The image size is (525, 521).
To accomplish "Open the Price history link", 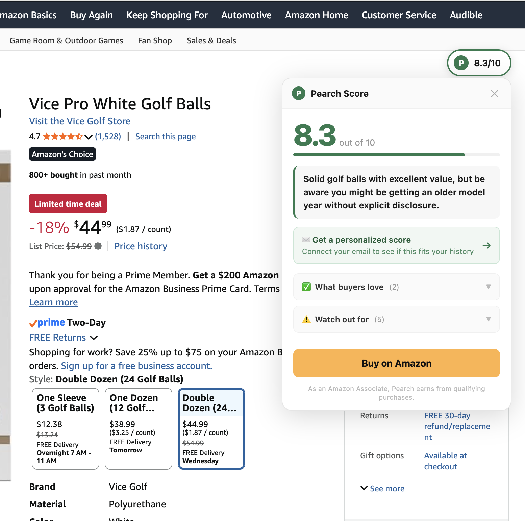I will [x=141, y=246].
